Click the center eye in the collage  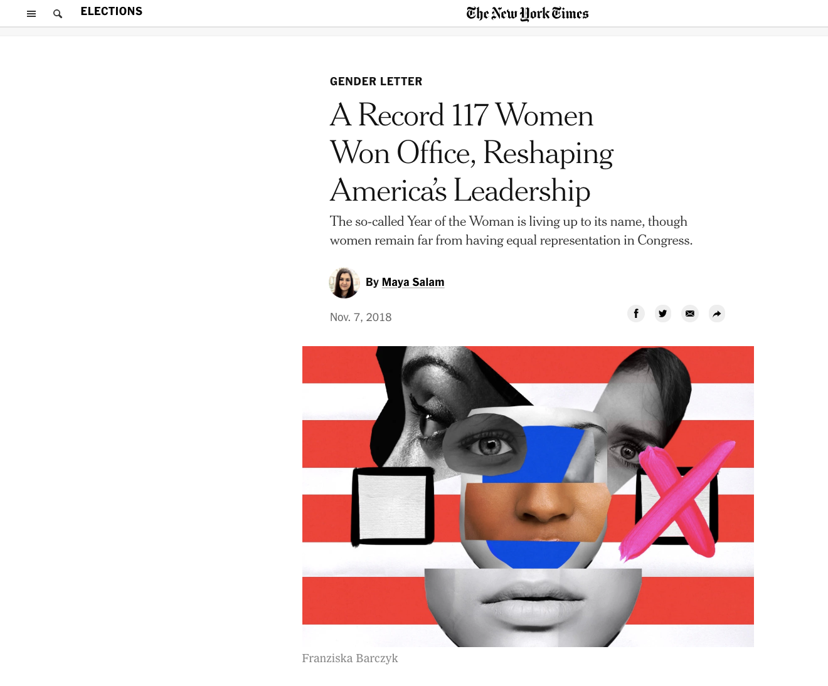coord(489,446)
